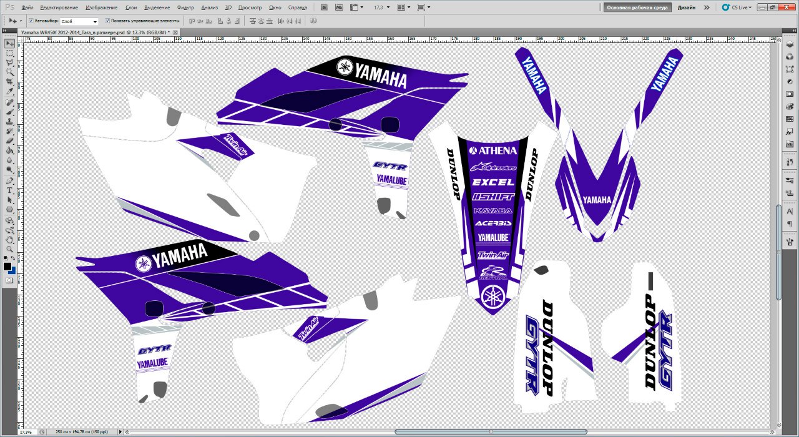
Task: Select the Ellipse shape tool
Action: click(10, 209)
